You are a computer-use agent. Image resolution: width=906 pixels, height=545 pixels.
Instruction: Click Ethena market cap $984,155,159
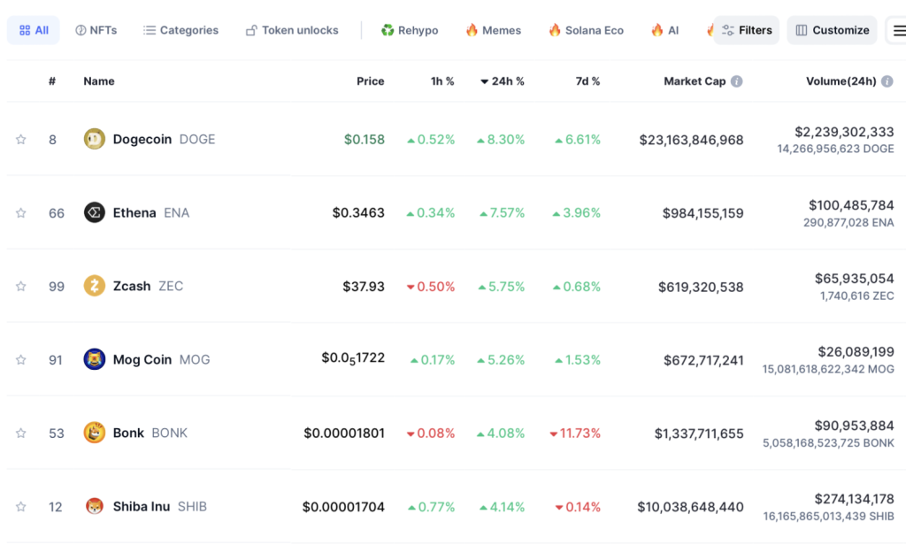click(703, 213)
